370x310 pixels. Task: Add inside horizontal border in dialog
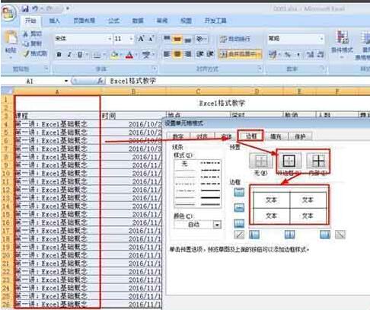(239, 208)
